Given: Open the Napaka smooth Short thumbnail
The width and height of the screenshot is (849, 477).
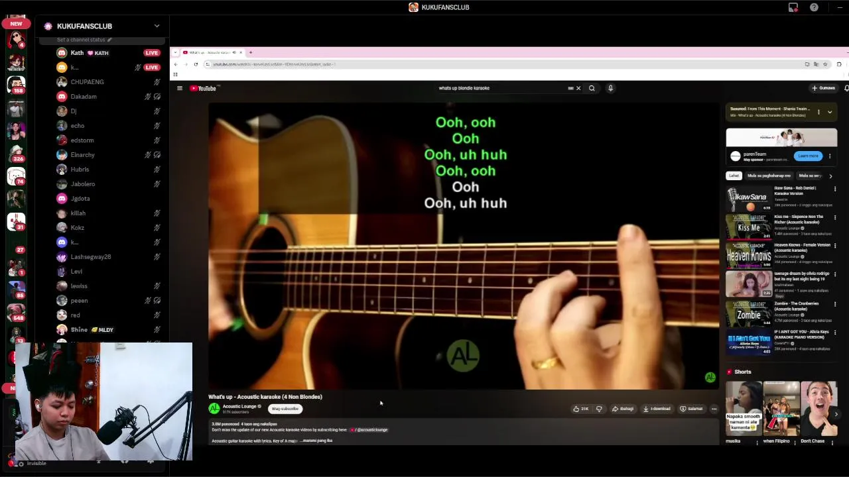Looking at the screenshot, I should pos(744,407).
